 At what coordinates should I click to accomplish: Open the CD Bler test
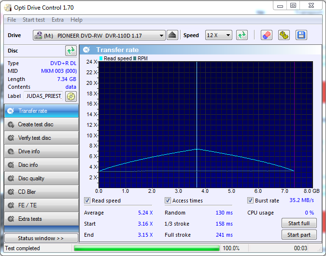pos(42,192)
